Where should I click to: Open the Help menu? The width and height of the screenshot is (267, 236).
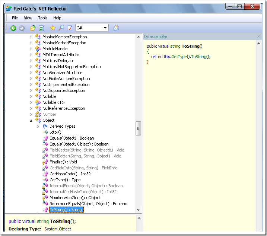pos(57,18)
